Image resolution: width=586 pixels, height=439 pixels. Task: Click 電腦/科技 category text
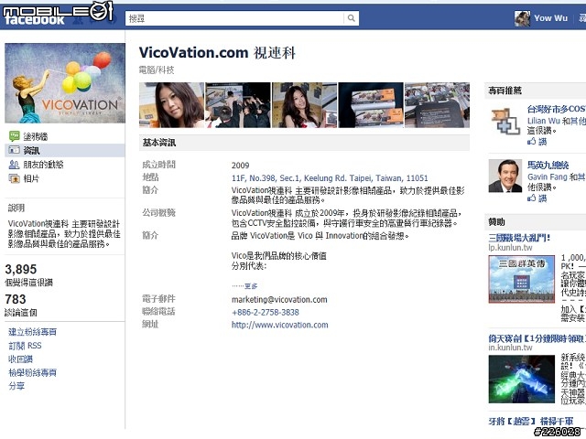click(x=157, y=70)
